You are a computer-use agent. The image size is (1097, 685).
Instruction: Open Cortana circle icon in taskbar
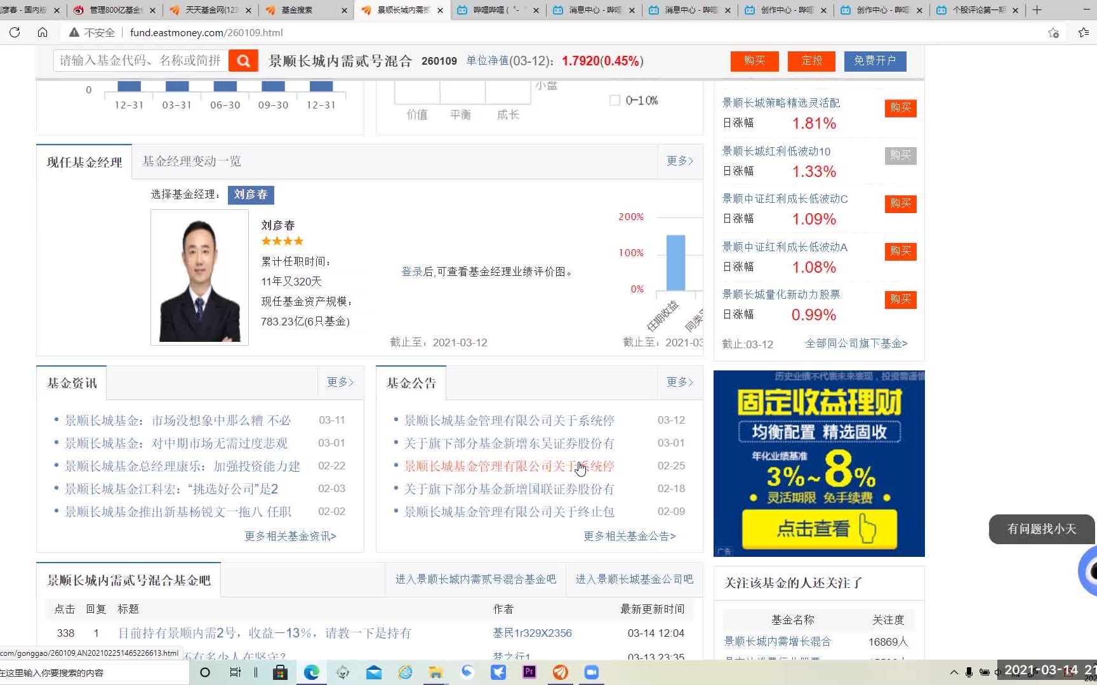pos(205,672)
